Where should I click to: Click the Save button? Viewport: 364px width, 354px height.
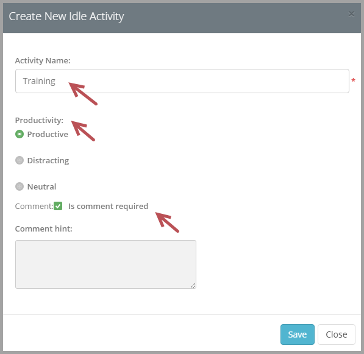pos(298,335)
